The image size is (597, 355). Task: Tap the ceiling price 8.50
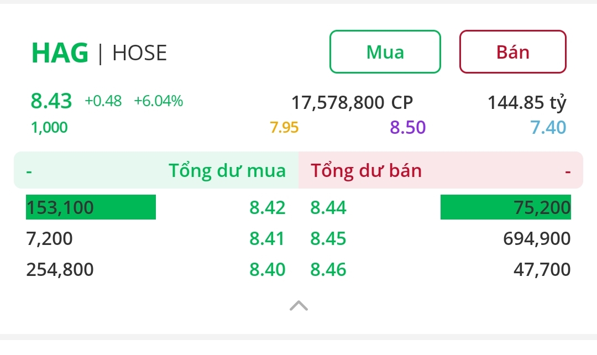(x=408, y=128)
